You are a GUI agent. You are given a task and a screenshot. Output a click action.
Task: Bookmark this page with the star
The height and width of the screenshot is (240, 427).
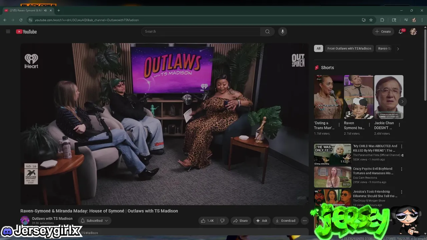[371, 20]
